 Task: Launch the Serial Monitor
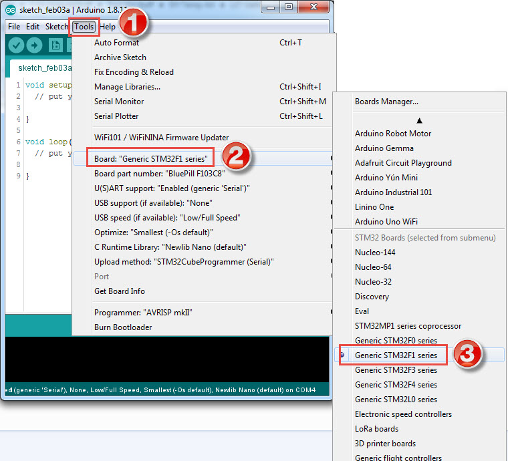[x=203, y=102]
